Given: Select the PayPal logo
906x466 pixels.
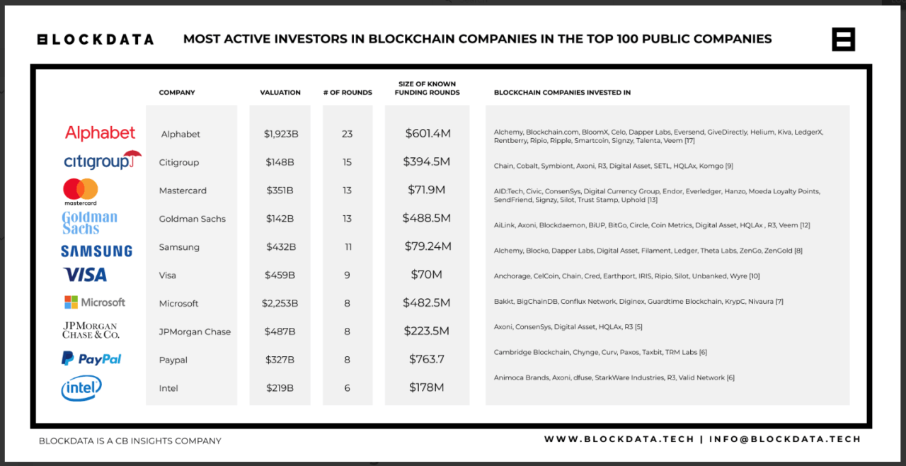Looking at the screenshot, I should [x=91, y=359].
